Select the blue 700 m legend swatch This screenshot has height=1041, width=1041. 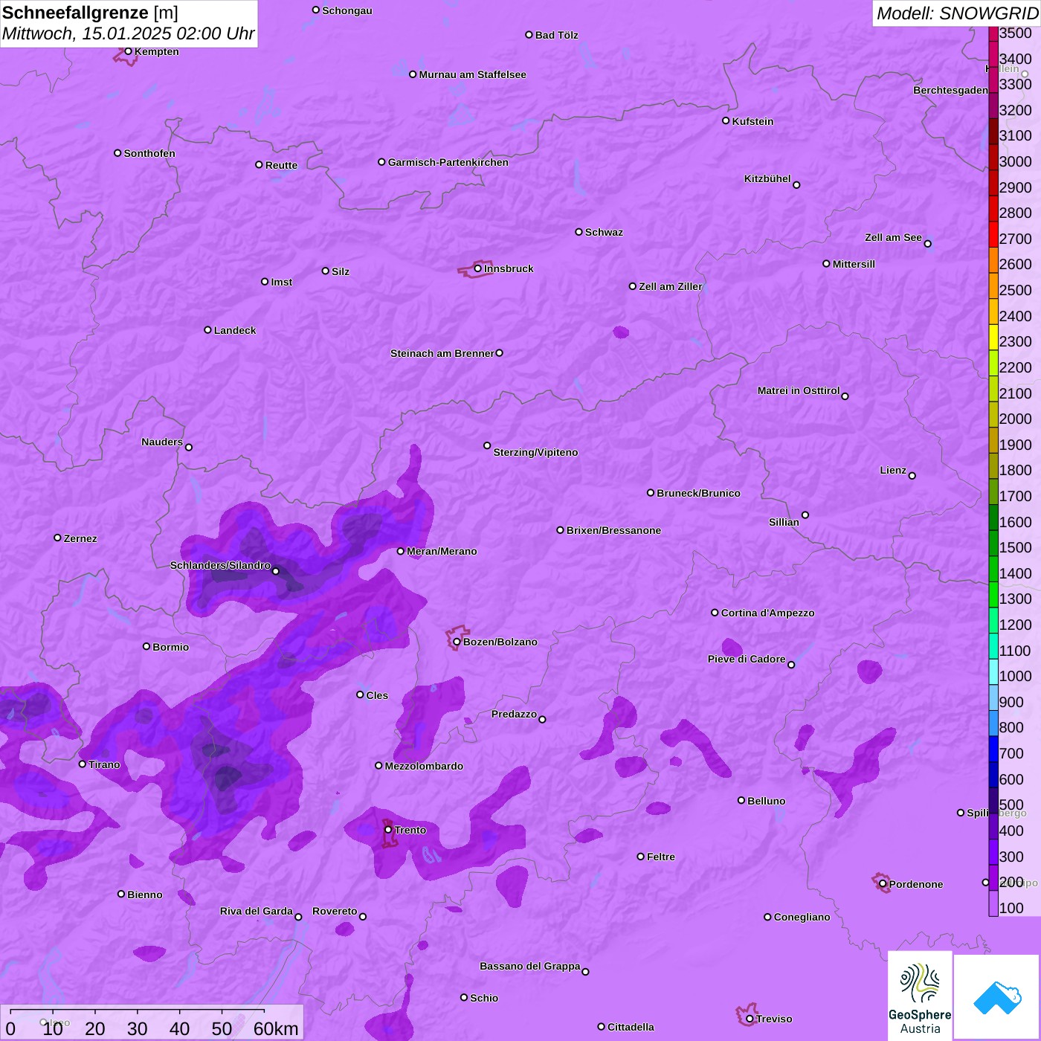(993, 749)
